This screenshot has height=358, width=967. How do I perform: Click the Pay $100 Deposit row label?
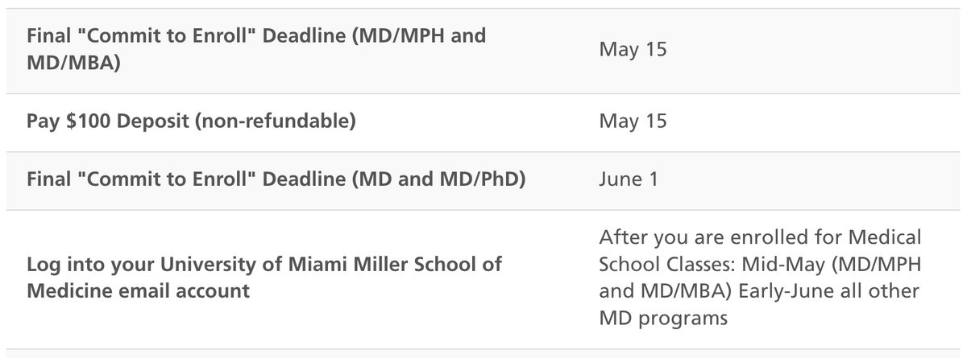(x=191, y=121)
